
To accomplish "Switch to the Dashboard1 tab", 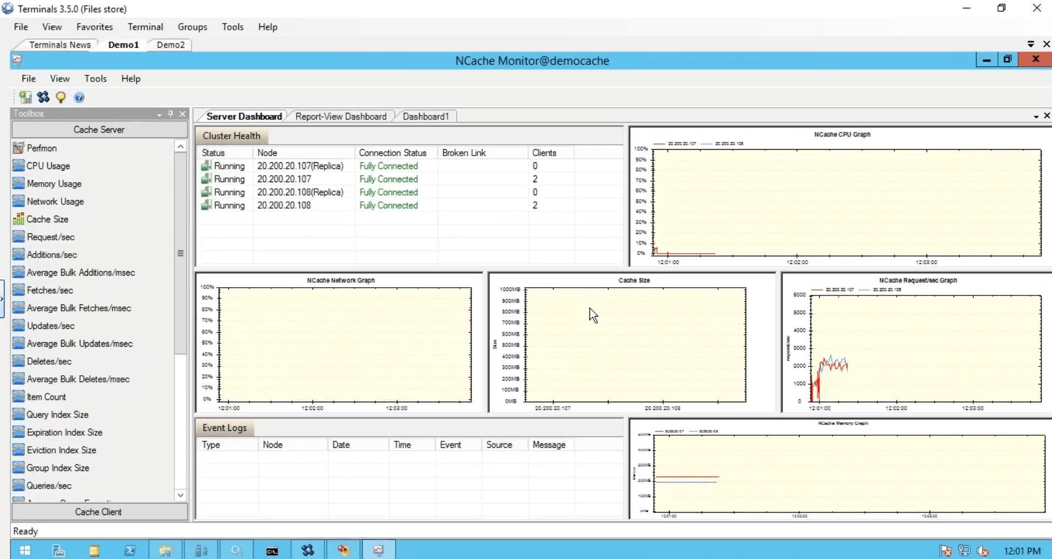I will [425, 116].
